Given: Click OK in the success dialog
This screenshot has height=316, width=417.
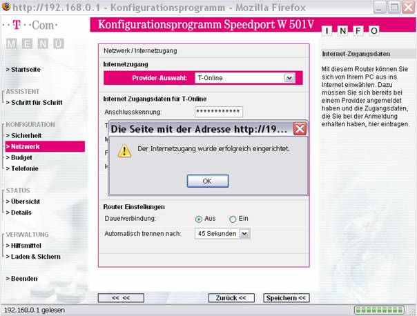Looking at the screenshot, I should (208, 181).
